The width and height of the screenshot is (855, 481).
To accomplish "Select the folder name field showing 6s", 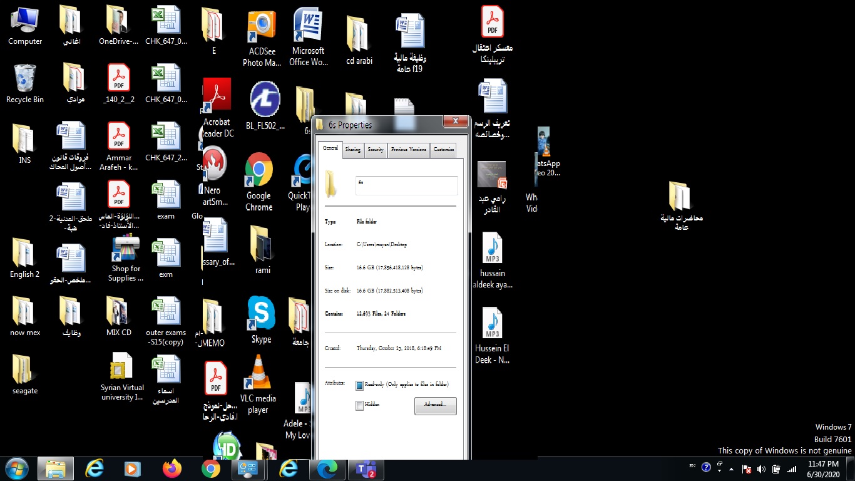I will click(x=406, y=185).
